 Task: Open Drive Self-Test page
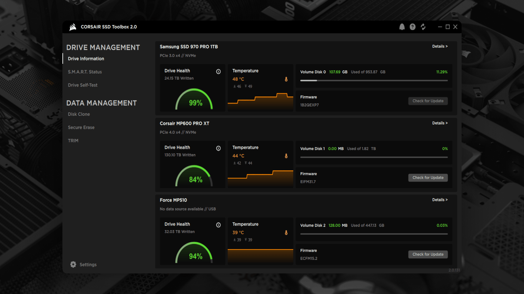point(83,85)
